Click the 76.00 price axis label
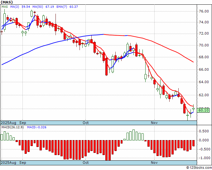The width and height of the screenshot is (212, 170). [204, 11]
